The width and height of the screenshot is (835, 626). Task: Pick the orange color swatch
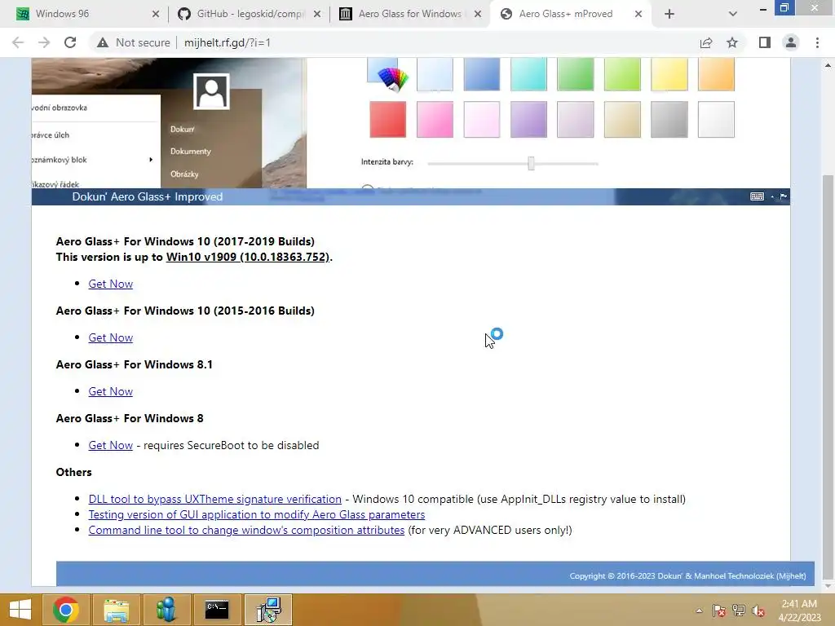[716, 74]
